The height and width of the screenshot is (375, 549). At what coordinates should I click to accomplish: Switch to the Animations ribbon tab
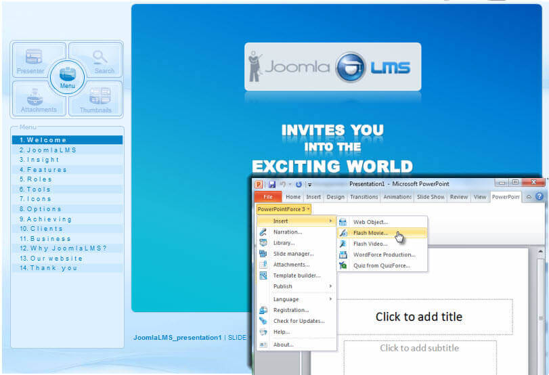[397, 197]
